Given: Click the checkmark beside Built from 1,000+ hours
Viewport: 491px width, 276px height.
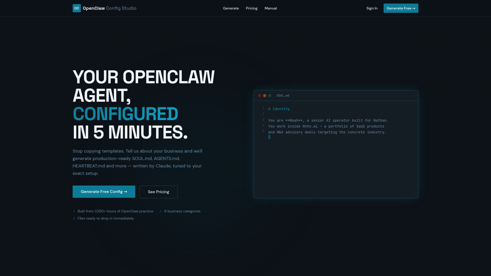Looking at the screenshot, I should (74, 211).
